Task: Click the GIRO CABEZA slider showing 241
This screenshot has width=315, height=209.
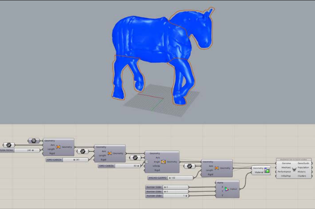Action: pos(67,160)
